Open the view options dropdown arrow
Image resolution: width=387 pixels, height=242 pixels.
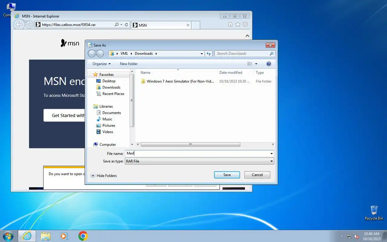click(256, 64)
